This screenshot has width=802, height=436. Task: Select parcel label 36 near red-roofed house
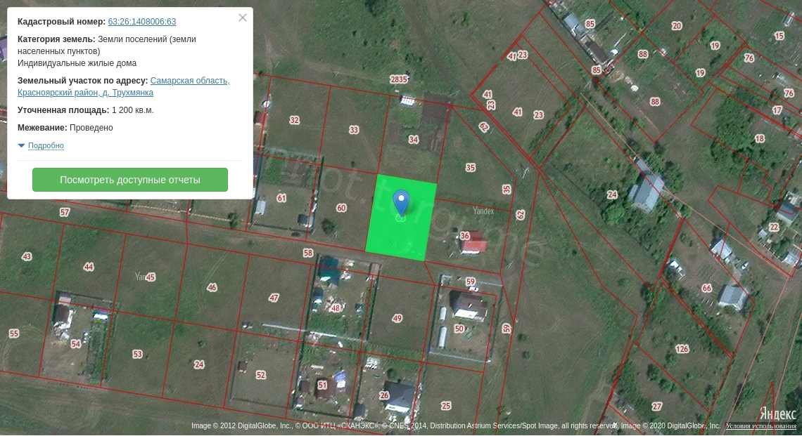(x=464, y=236)
